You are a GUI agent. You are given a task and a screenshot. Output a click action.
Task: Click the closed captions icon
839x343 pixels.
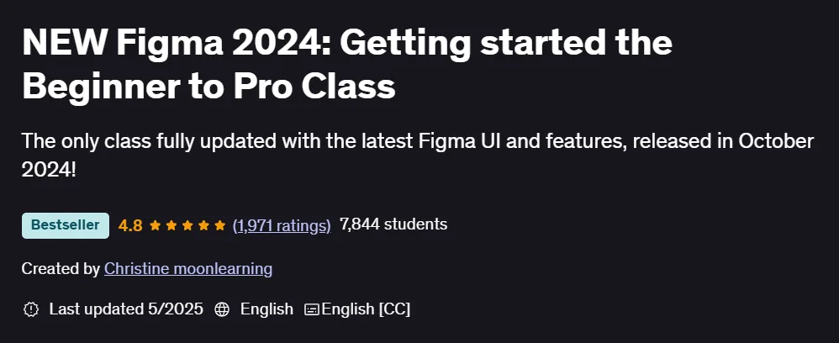(x=312, y=309)
